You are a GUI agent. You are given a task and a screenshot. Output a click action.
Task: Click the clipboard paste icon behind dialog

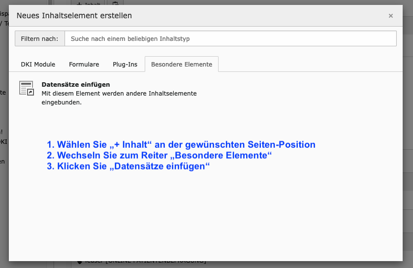115,3
